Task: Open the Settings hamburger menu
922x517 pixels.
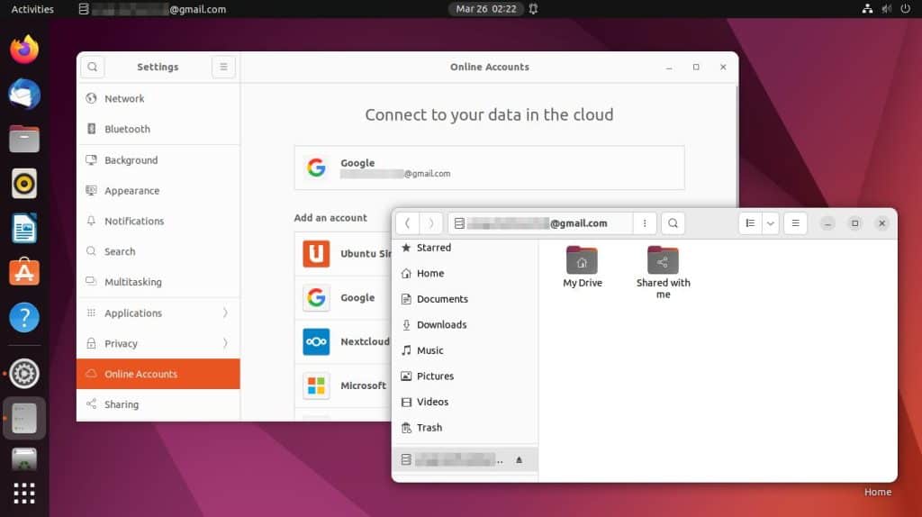Action: tap(223, 67)
